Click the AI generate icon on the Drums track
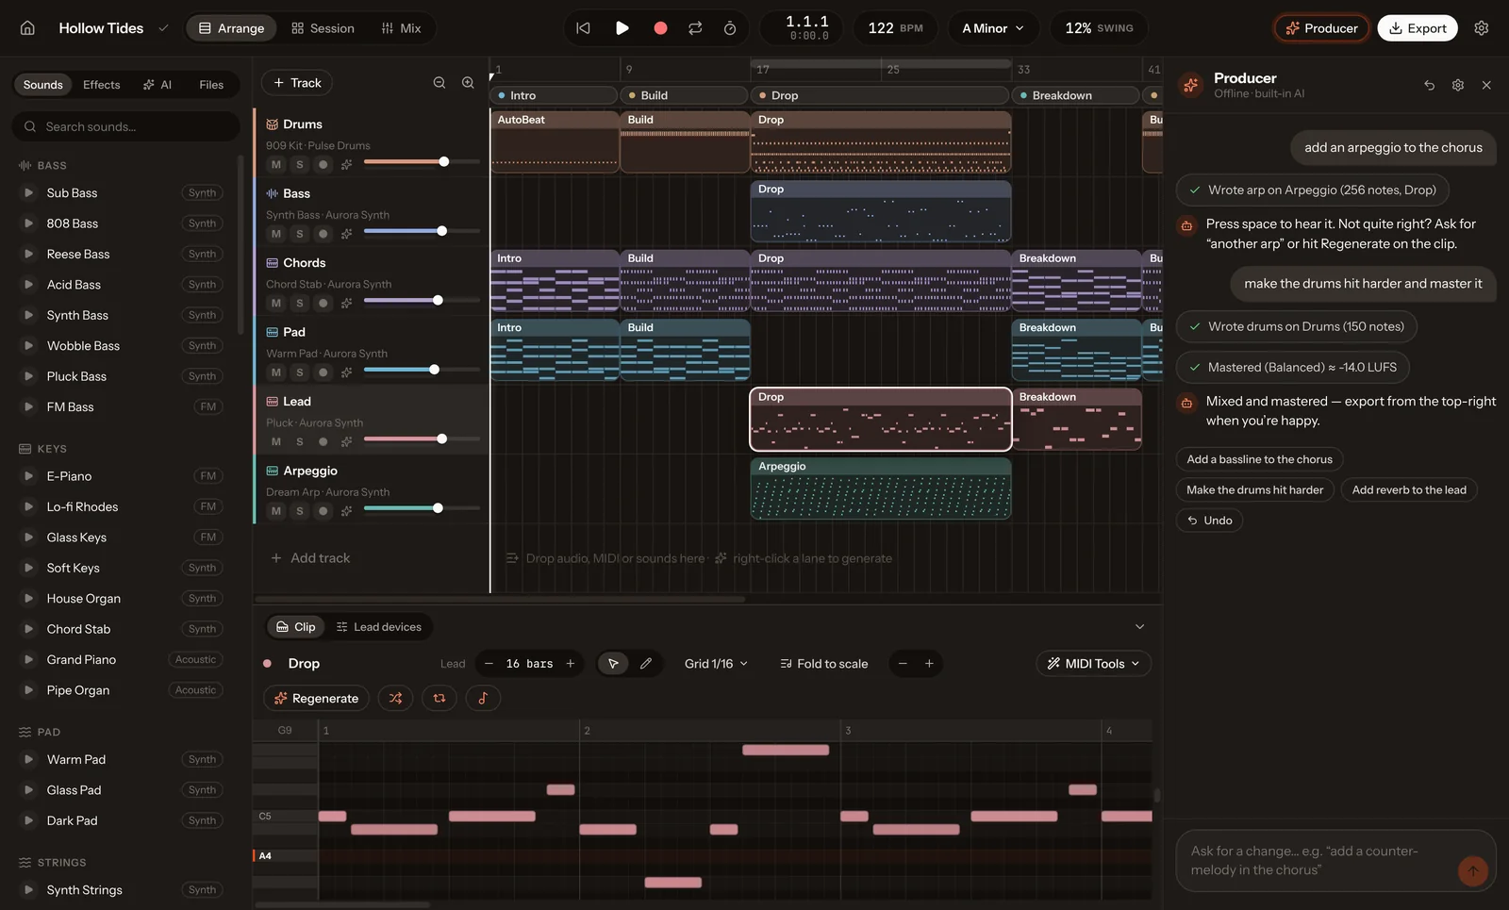Viewport: 1509px width, 910px height. [x=346, y=164]
